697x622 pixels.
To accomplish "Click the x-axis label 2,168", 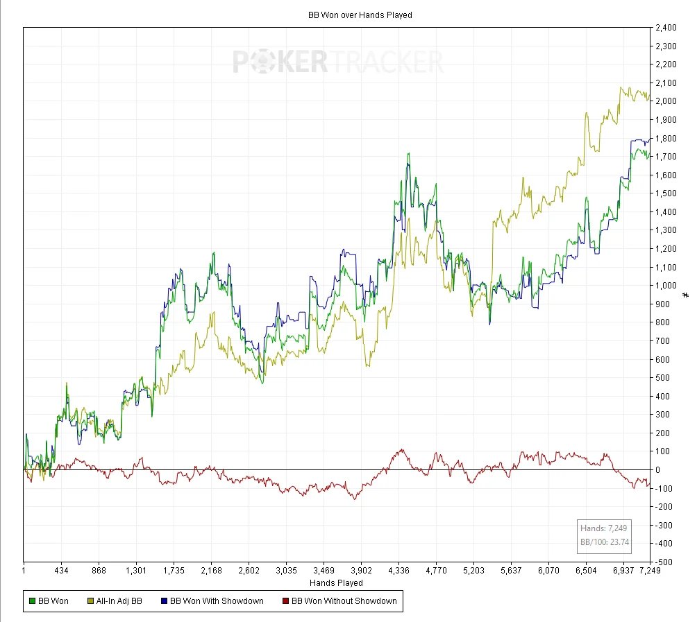I will 211,571.
